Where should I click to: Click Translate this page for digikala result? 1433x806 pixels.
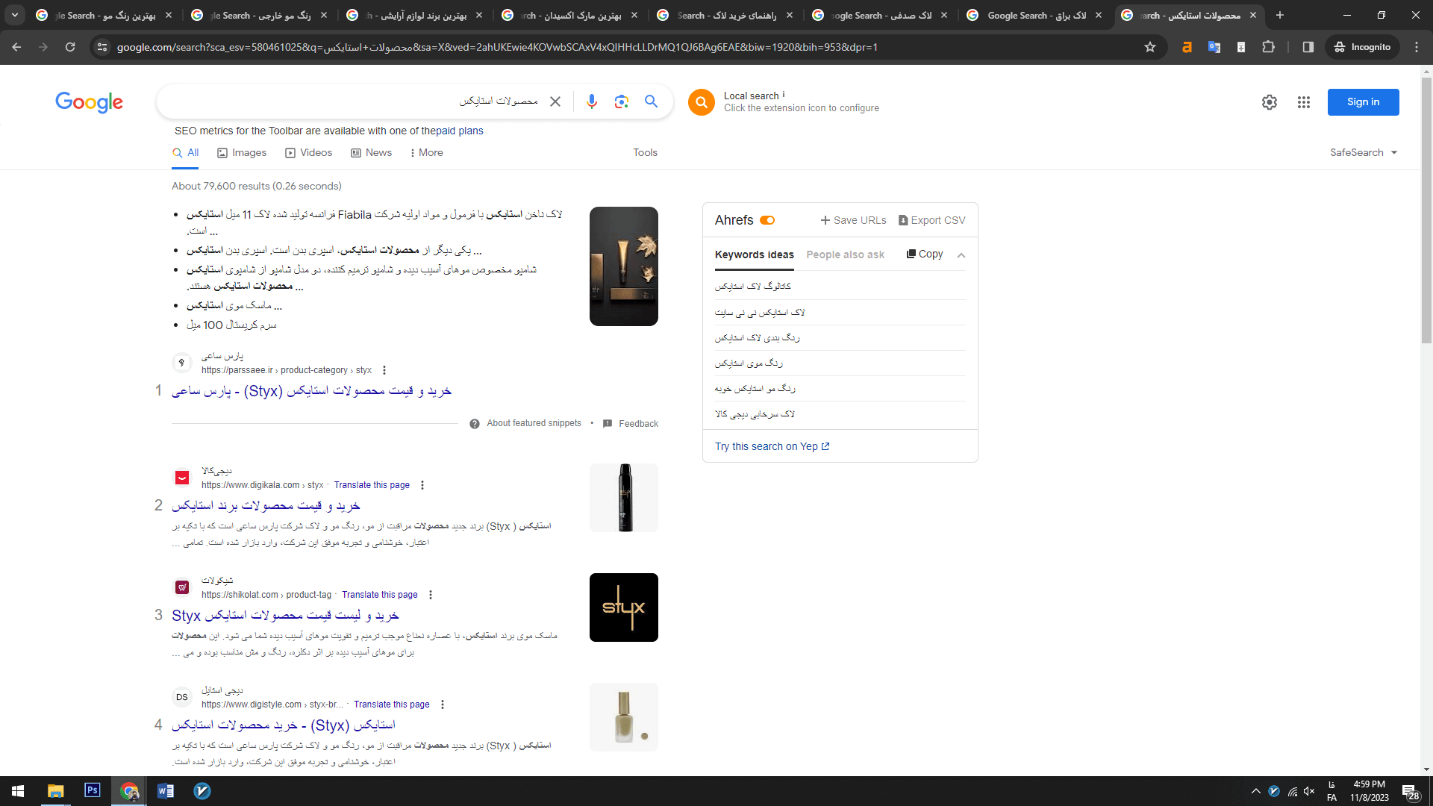point(372,485)
